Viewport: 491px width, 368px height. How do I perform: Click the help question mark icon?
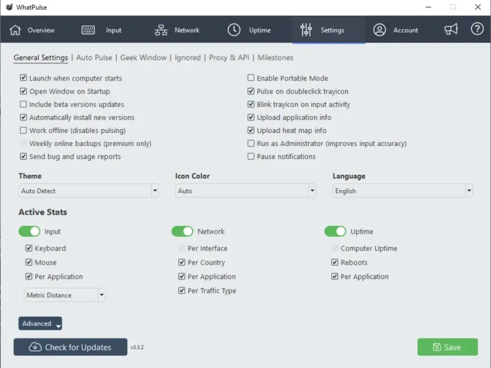pos(477,29)
